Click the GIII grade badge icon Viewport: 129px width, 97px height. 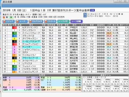click(x=92, y=10)
